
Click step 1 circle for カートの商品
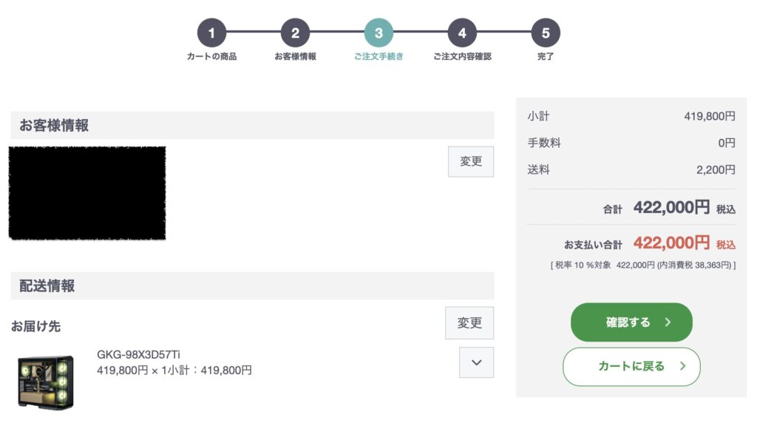tap(211, 33)
